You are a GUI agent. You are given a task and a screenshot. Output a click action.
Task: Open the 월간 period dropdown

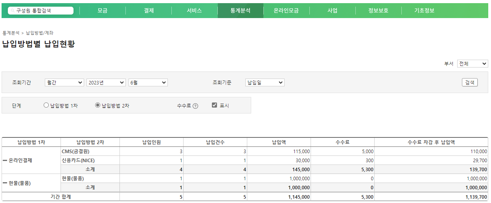point(64,82)
